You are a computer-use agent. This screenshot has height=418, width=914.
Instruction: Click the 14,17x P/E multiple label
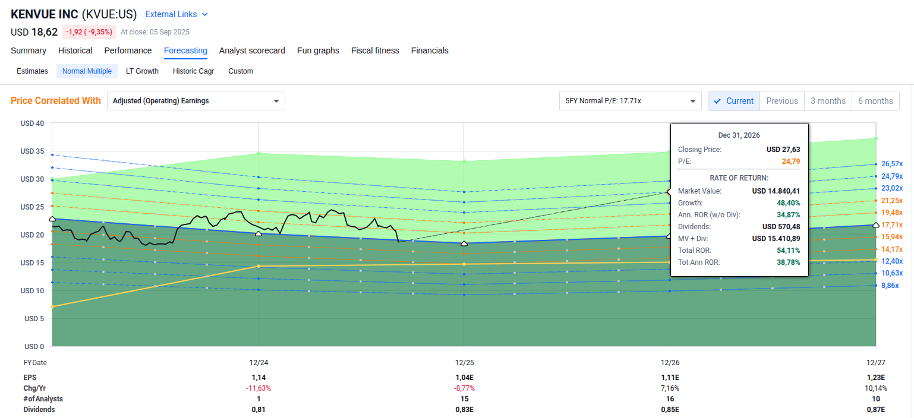892,249
